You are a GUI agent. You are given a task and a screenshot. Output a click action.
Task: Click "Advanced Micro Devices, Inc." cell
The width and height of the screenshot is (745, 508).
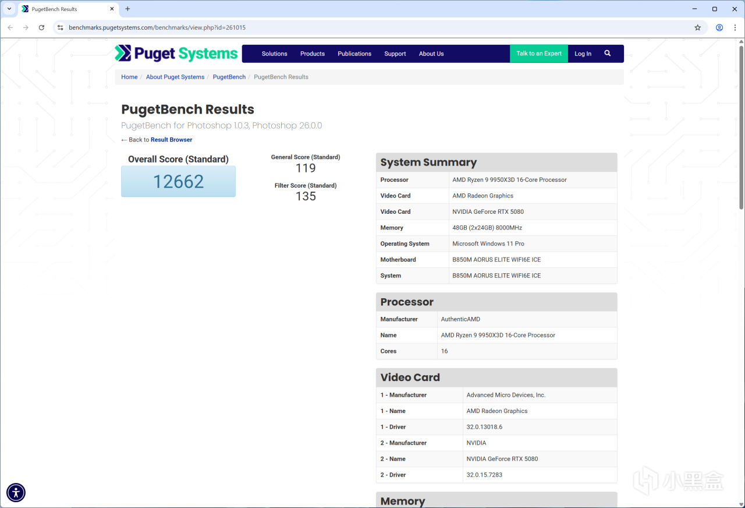coord(540,395)
